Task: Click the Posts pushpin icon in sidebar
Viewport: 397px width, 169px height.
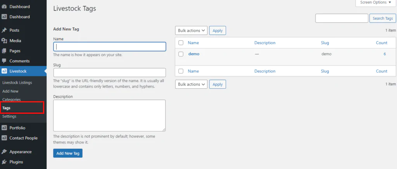Action: point(4,30)
